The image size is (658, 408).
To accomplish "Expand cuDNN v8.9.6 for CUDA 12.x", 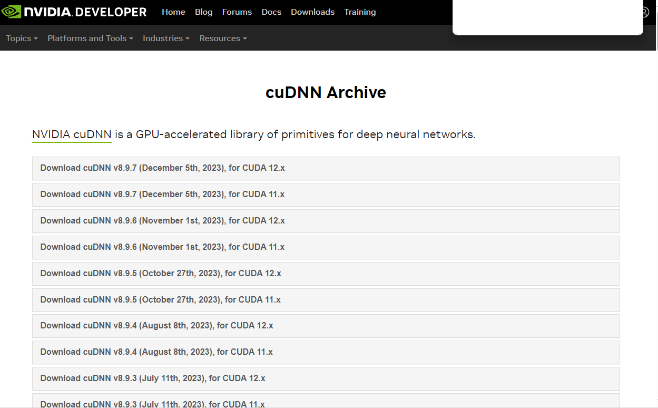I will pos(162,220).
